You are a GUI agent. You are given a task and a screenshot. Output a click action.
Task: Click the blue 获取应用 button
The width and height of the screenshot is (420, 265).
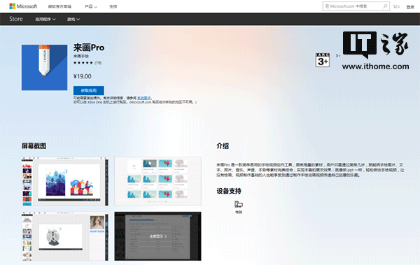[x=89, y=90]
